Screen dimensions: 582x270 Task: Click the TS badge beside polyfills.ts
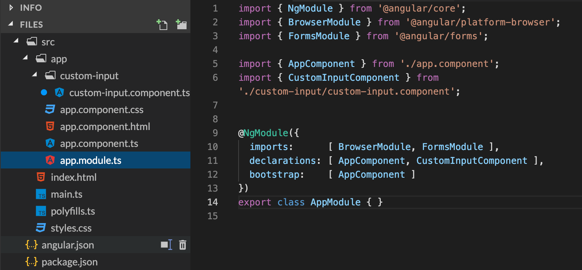pos(41,211)
